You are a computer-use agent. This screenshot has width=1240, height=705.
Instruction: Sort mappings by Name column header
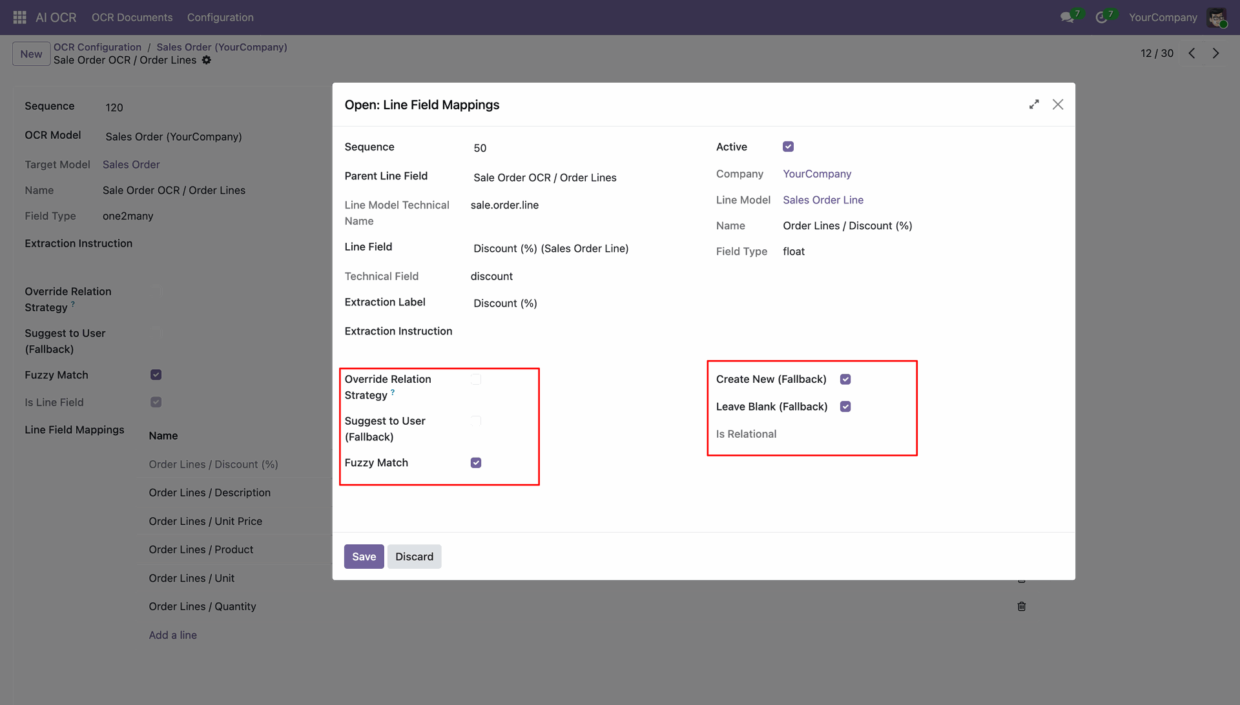163,436
